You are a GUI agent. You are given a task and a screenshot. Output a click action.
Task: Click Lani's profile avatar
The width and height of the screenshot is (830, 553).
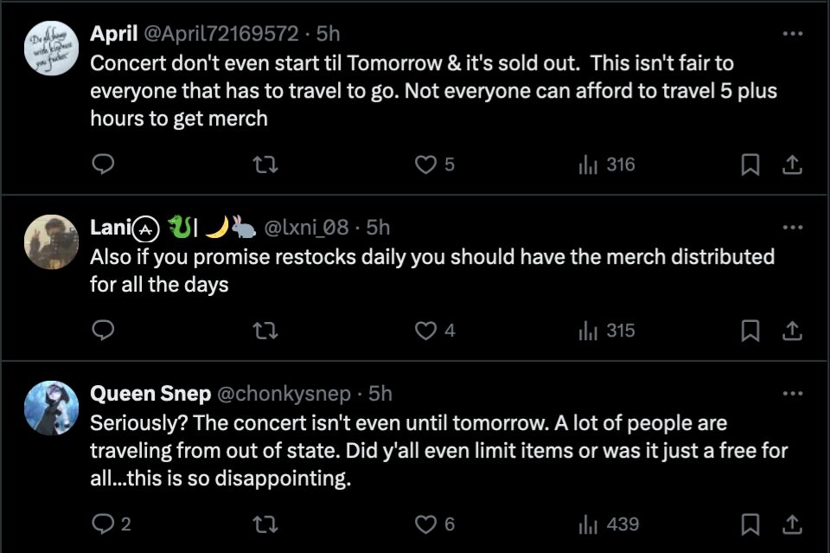[51, 241]
